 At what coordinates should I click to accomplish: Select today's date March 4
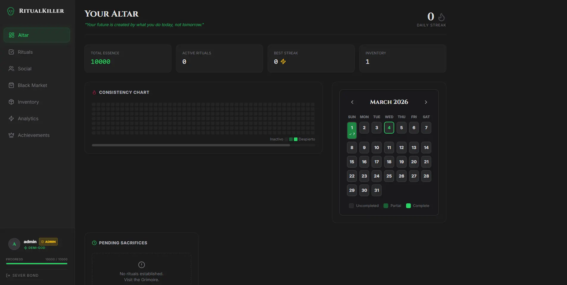point(389,128)
